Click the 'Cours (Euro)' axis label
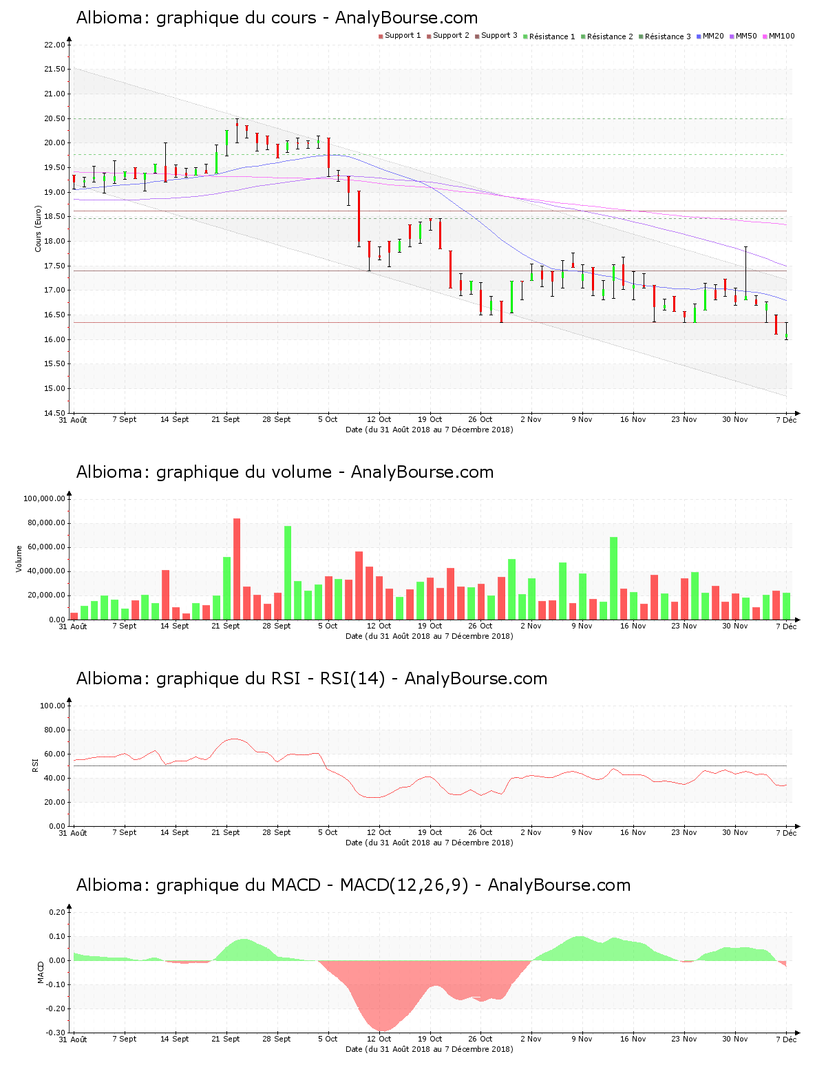 39,229
